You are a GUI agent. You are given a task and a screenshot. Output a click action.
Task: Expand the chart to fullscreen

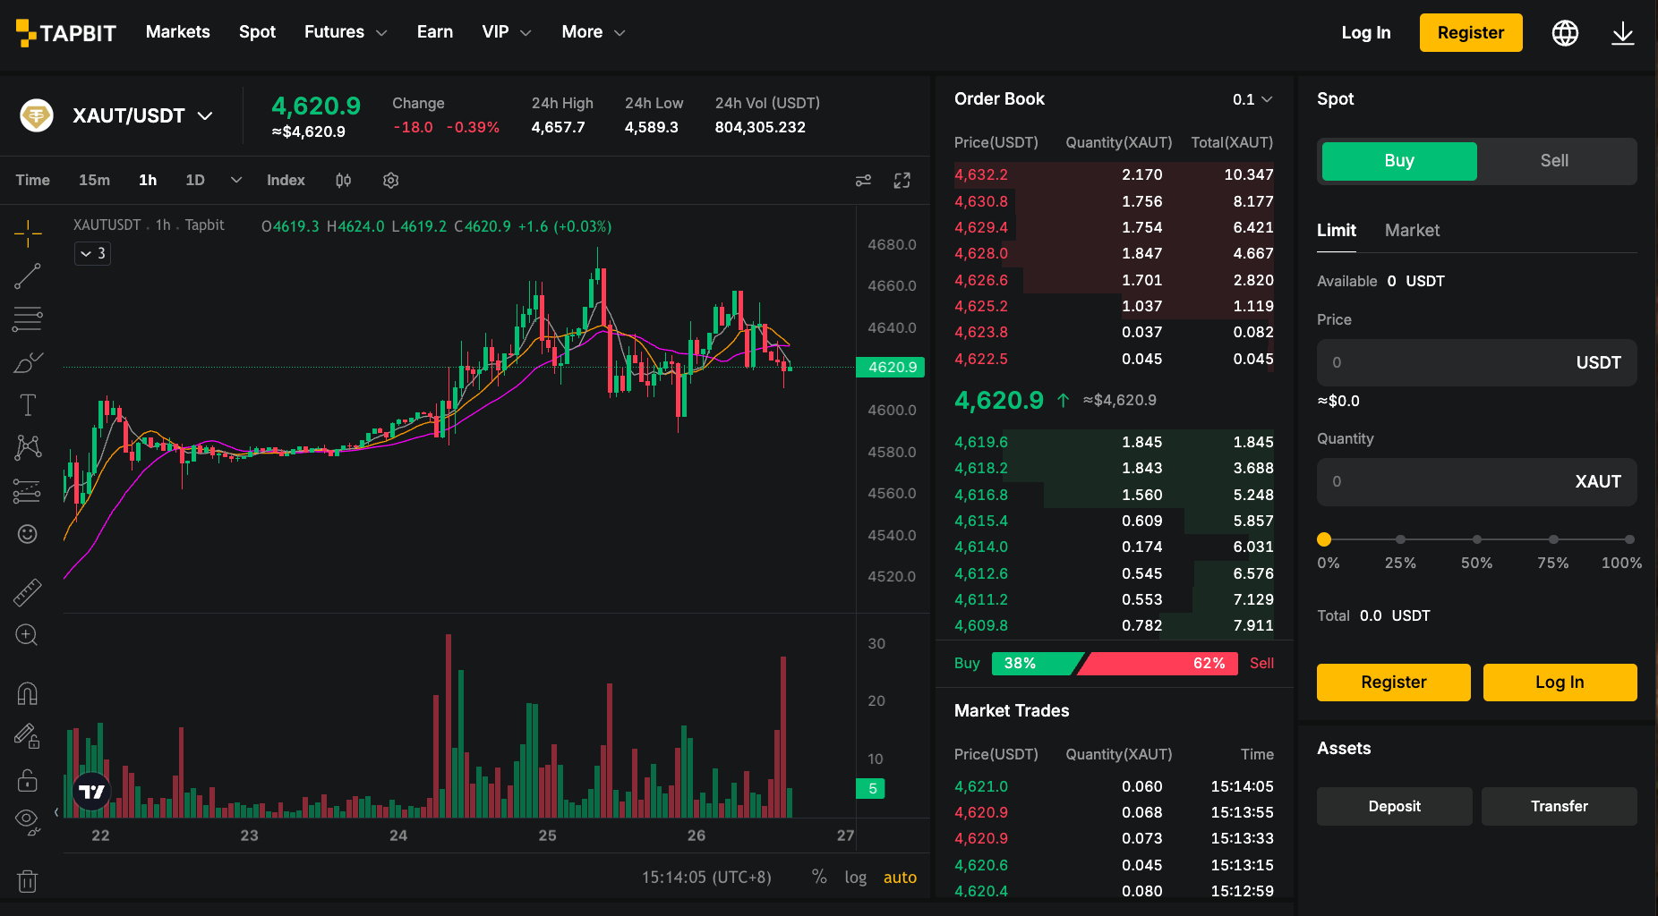coord(902,181)
